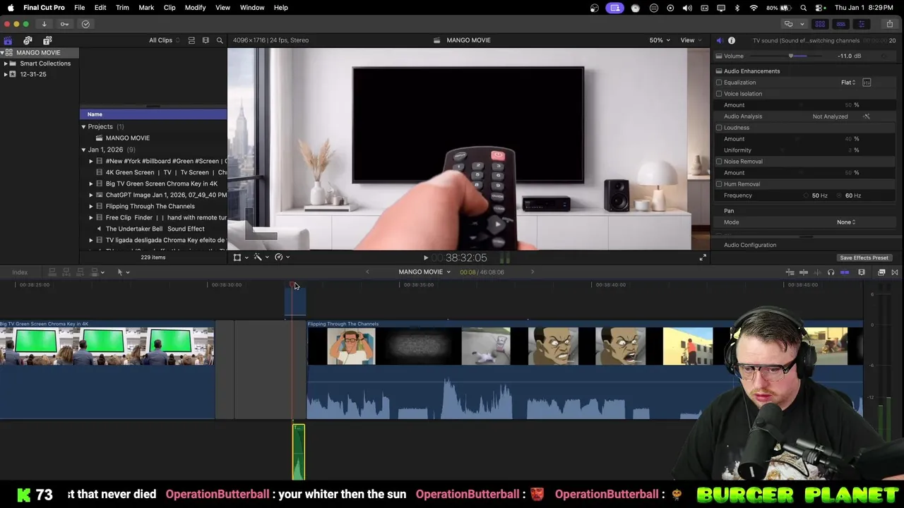The height and width of the screenshot is (508, 904).
Task: Toggle audio skimming in timeline toolbar
Action: [817, 272]
